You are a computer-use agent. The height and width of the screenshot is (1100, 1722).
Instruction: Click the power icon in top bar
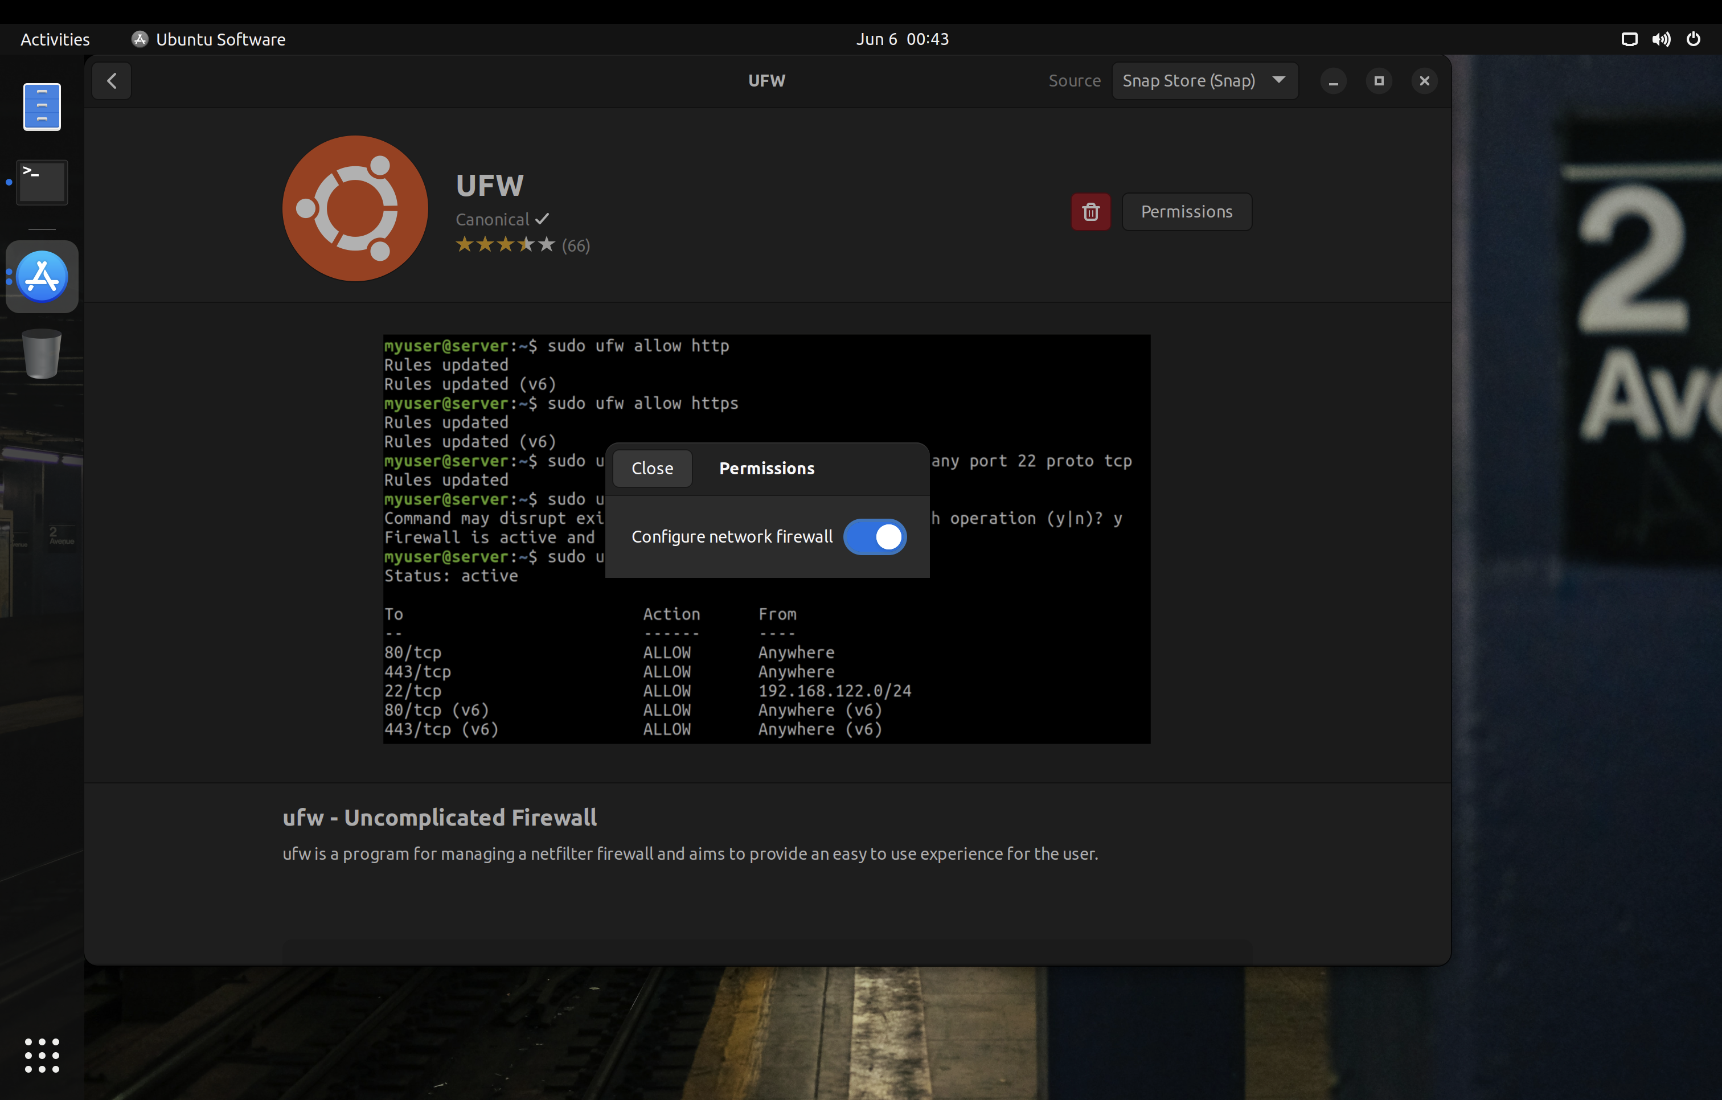[1693, 39]
